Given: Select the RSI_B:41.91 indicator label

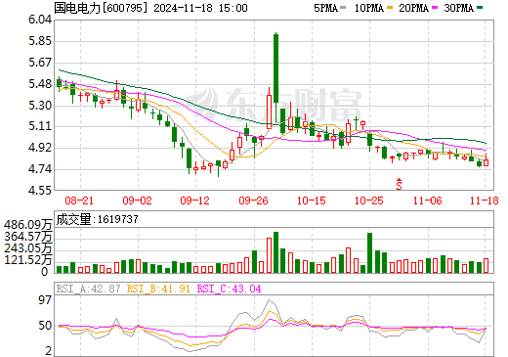Looking at the screenshot, I should pyautogui.click(x=158, y=289).
